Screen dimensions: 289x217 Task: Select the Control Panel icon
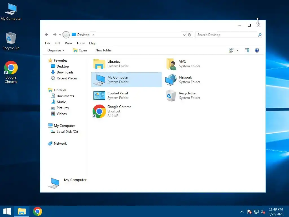click(x=99, y=96)
